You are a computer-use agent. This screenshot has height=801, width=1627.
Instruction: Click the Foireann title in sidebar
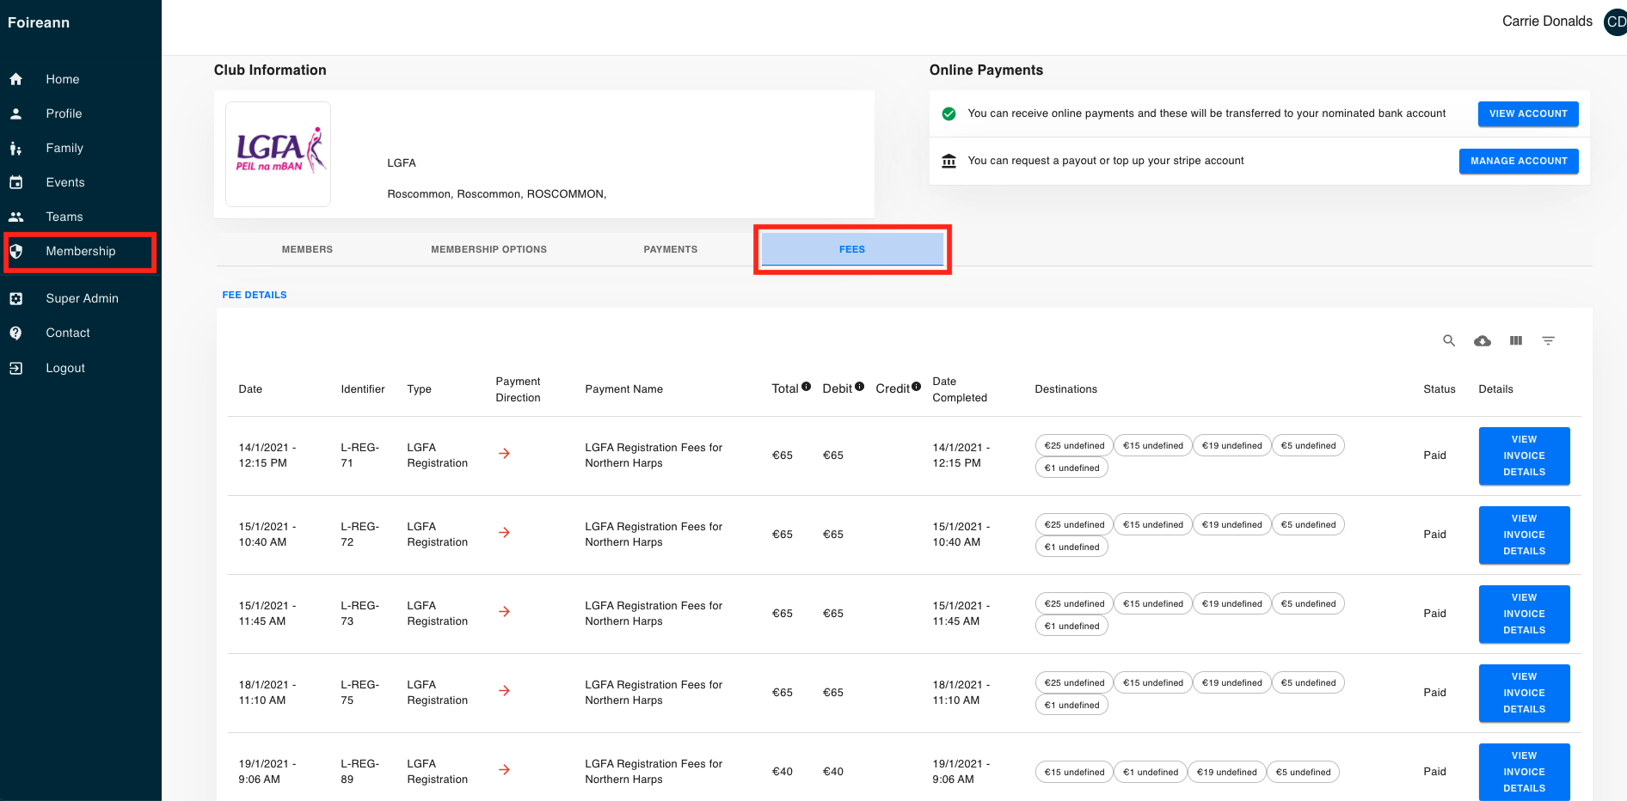[x=39, y=22]
